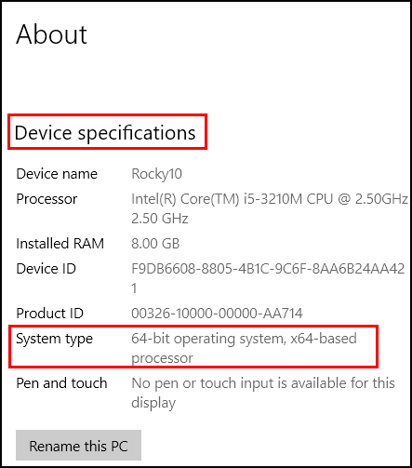Select the Product ID label
This screenshot has height=468, width=412.
pos(49,314)
